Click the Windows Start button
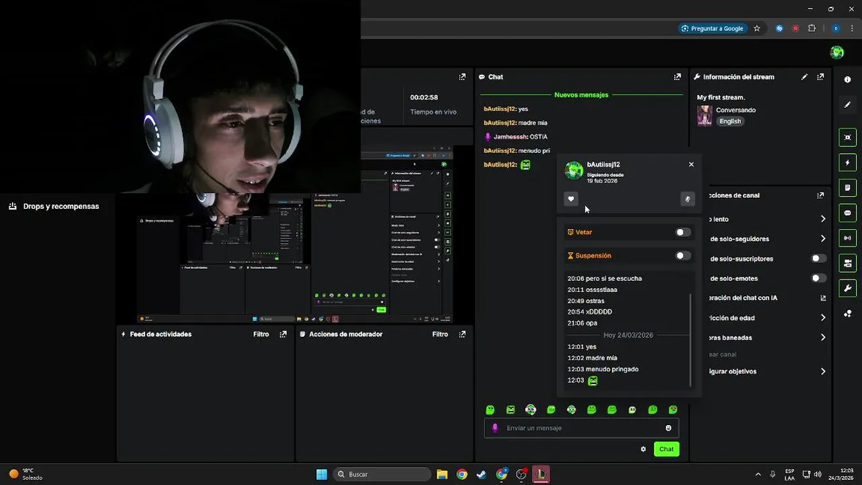This screenshot has height=485, width=862. click(x=322, y=474)
